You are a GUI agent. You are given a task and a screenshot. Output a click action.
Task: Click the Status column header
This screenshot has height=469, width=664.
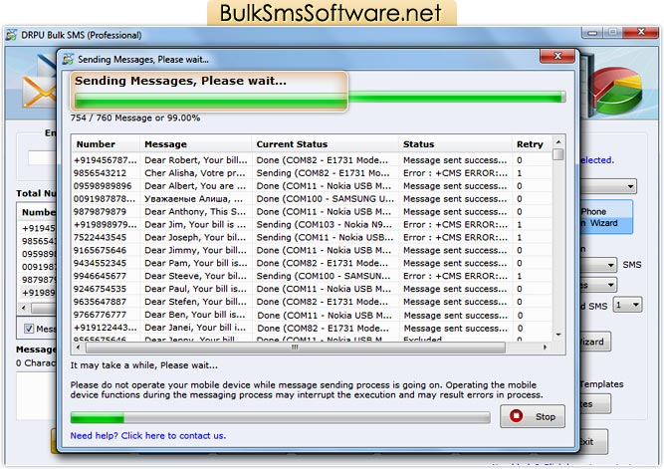pos(455,144)
